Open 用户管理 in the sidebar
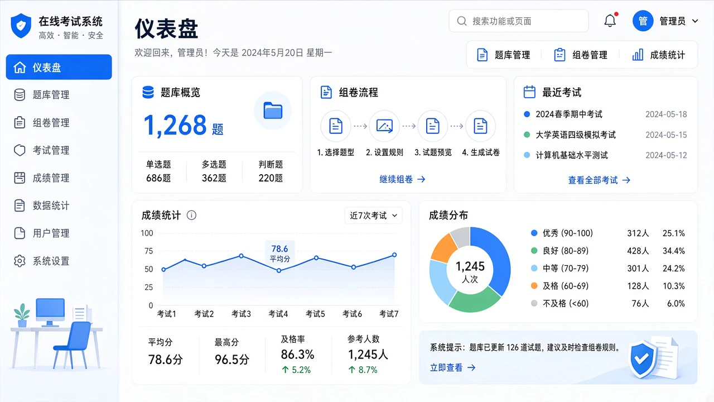 (x=59, y=233)
